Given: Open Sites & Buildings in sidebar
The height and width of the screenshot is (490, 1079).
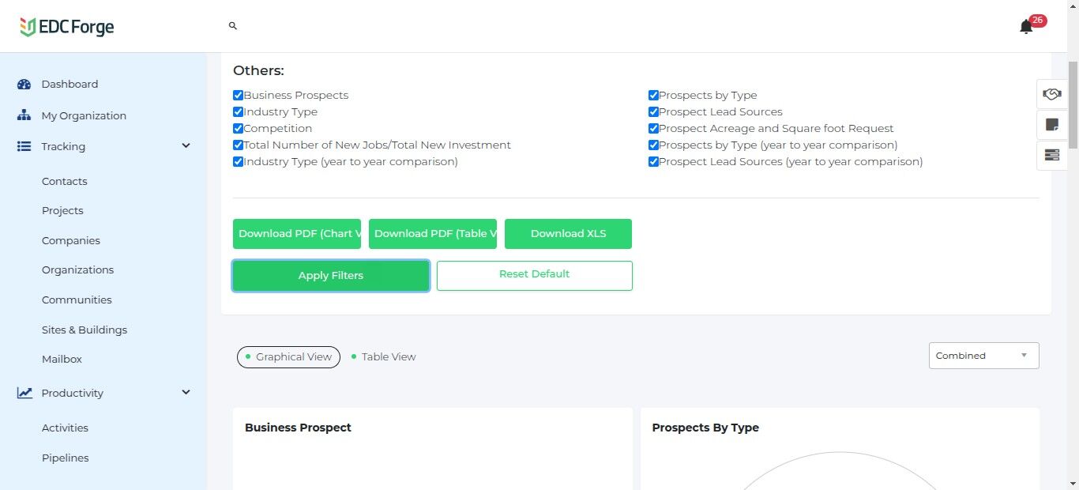Looking at the screenshot, I should click(85, 330).
